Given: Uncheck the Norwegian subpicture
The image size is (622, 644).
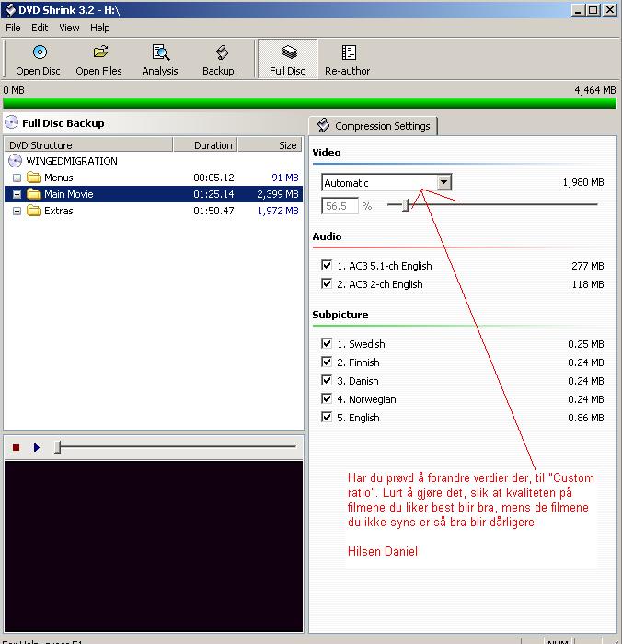Looking at the screenshot, I should 327,398.
